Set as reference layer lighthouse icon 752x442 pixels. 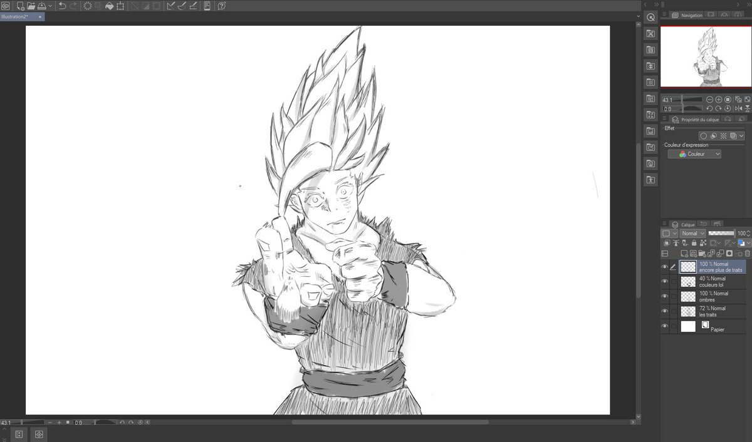676,244
